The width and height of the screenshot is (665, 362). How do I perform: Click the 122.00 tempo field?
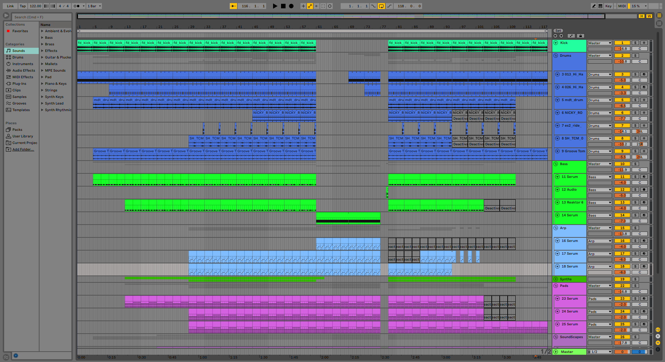[x=35, y=6]
